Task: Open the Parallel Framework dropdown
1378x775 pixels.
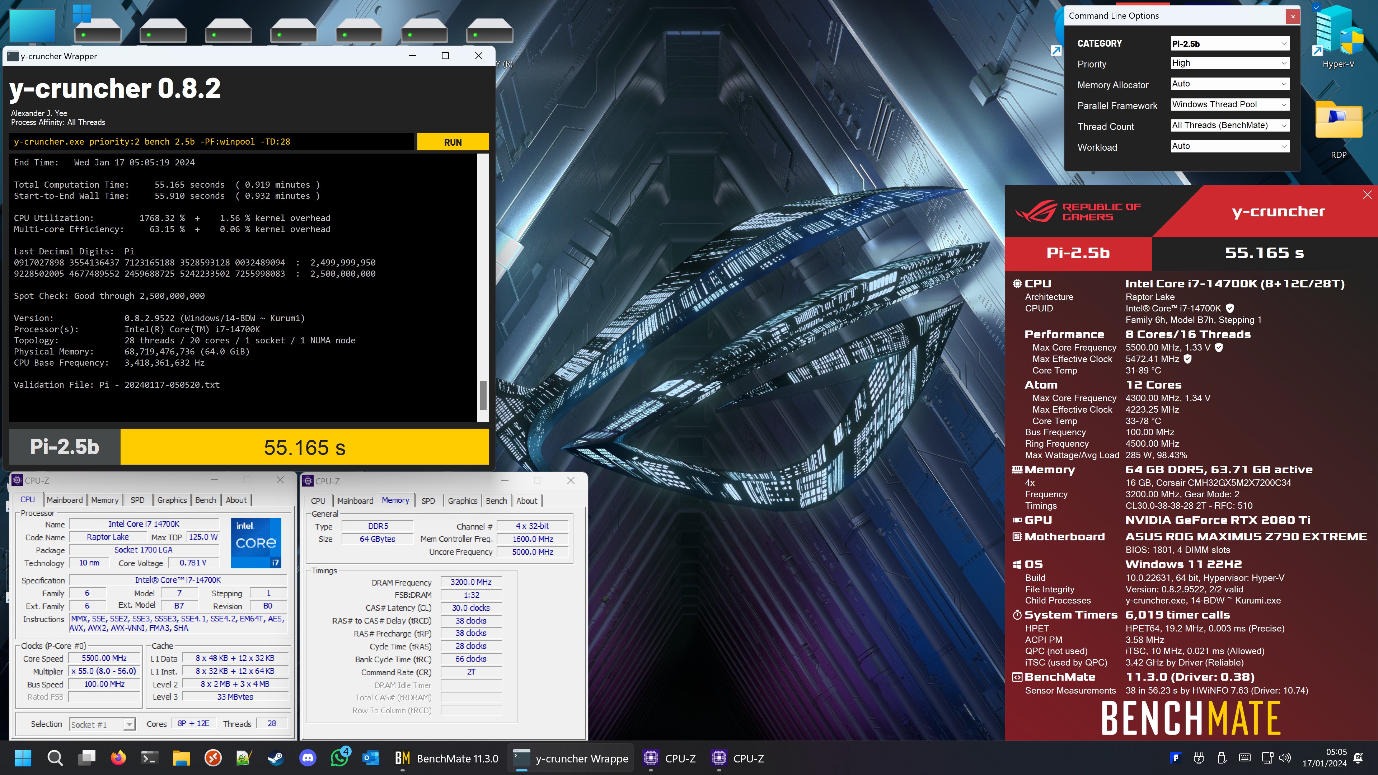Action: [x=1230, y=105]
